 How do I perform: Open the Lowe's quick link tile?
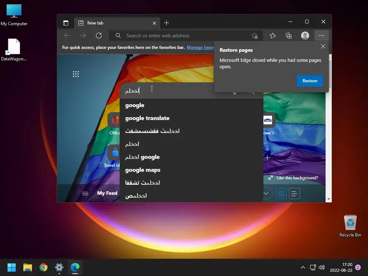tap(268, 124)
